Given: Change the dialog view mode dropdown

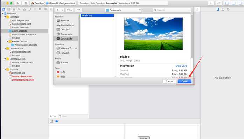Looking at the screenshot, I should [x=69, y=10].
